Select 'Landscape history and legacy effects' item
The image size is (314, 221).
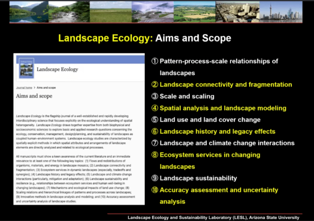217,132
